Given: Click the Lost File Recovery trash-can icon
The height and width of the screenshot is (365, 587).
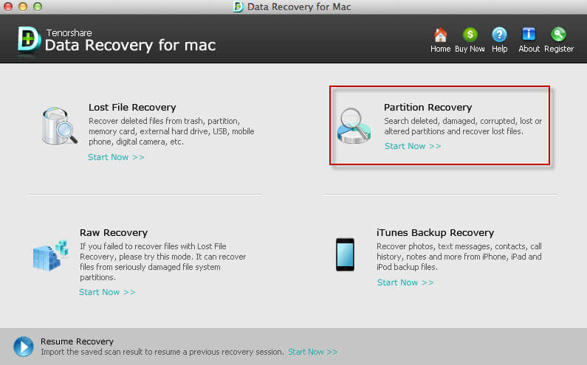Looking at the screenshot, I should click(59, 126).
